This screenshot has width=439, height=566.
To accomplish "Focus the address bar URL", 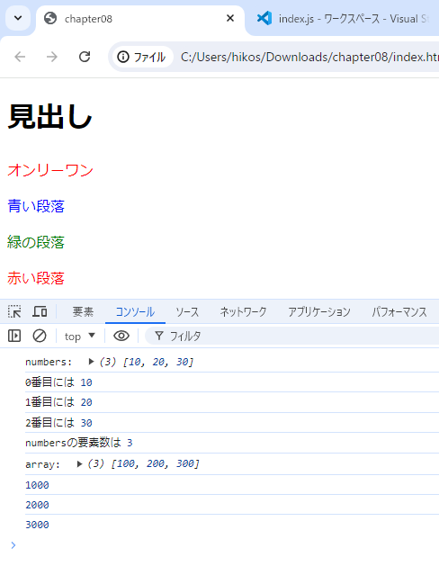I will click(309, 57).
